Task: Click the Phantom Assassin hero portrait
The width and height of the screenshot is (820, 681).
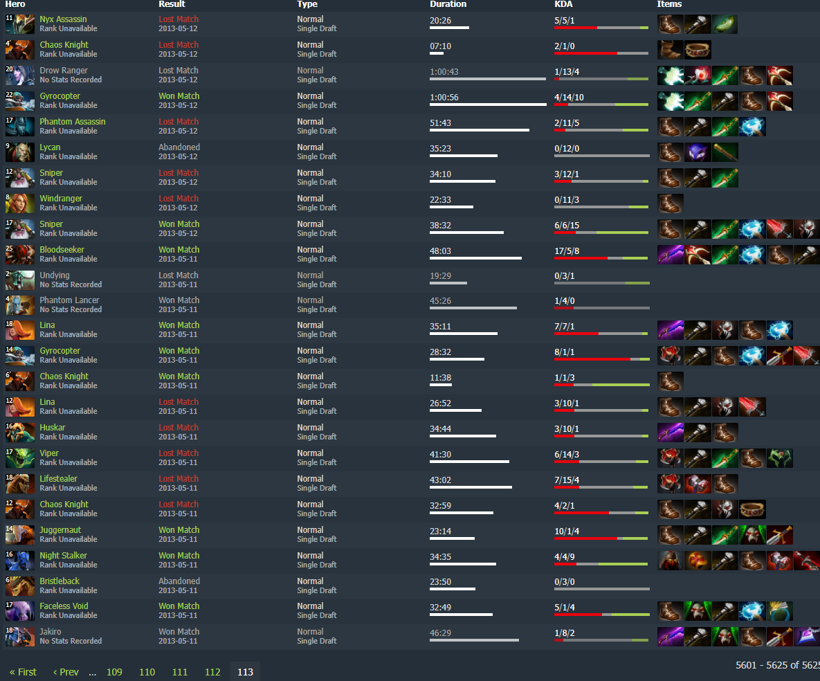Action: point(20,127)
